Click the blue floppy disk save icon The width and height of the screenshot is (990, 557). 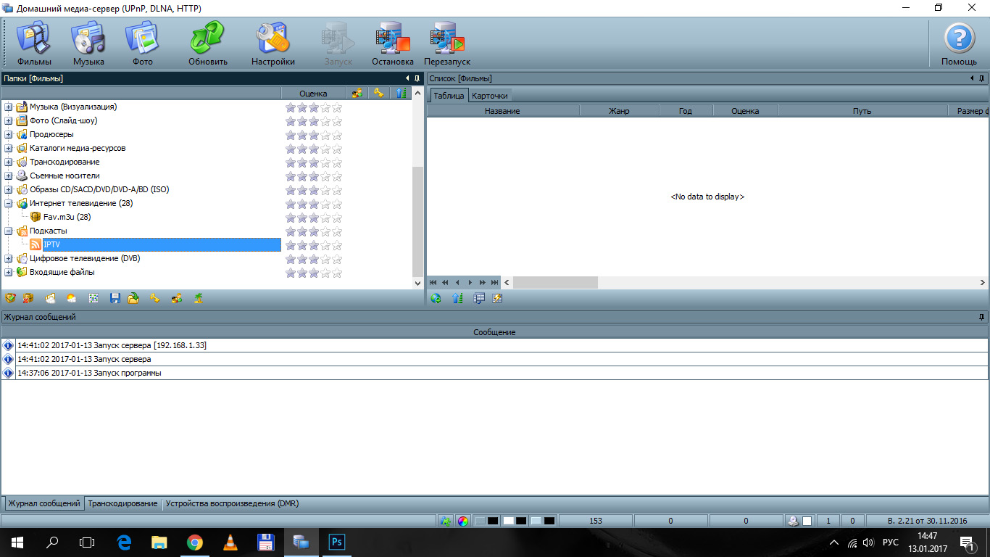(x=115, y=298)
